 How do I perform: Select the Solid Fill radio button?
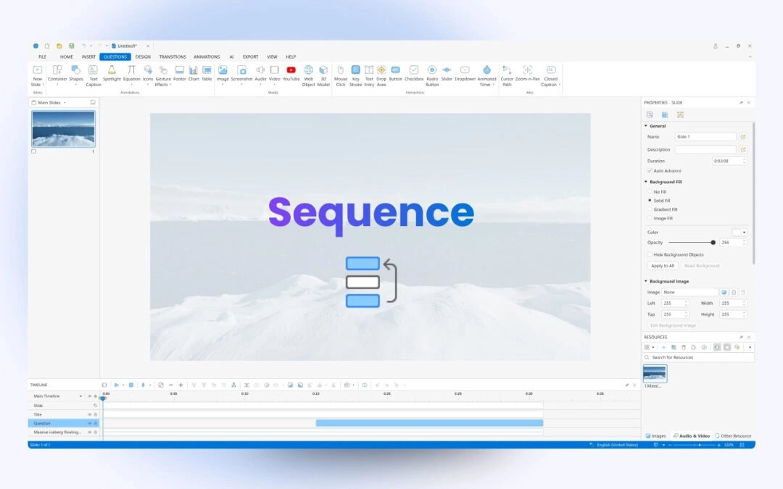pos(650,201)
